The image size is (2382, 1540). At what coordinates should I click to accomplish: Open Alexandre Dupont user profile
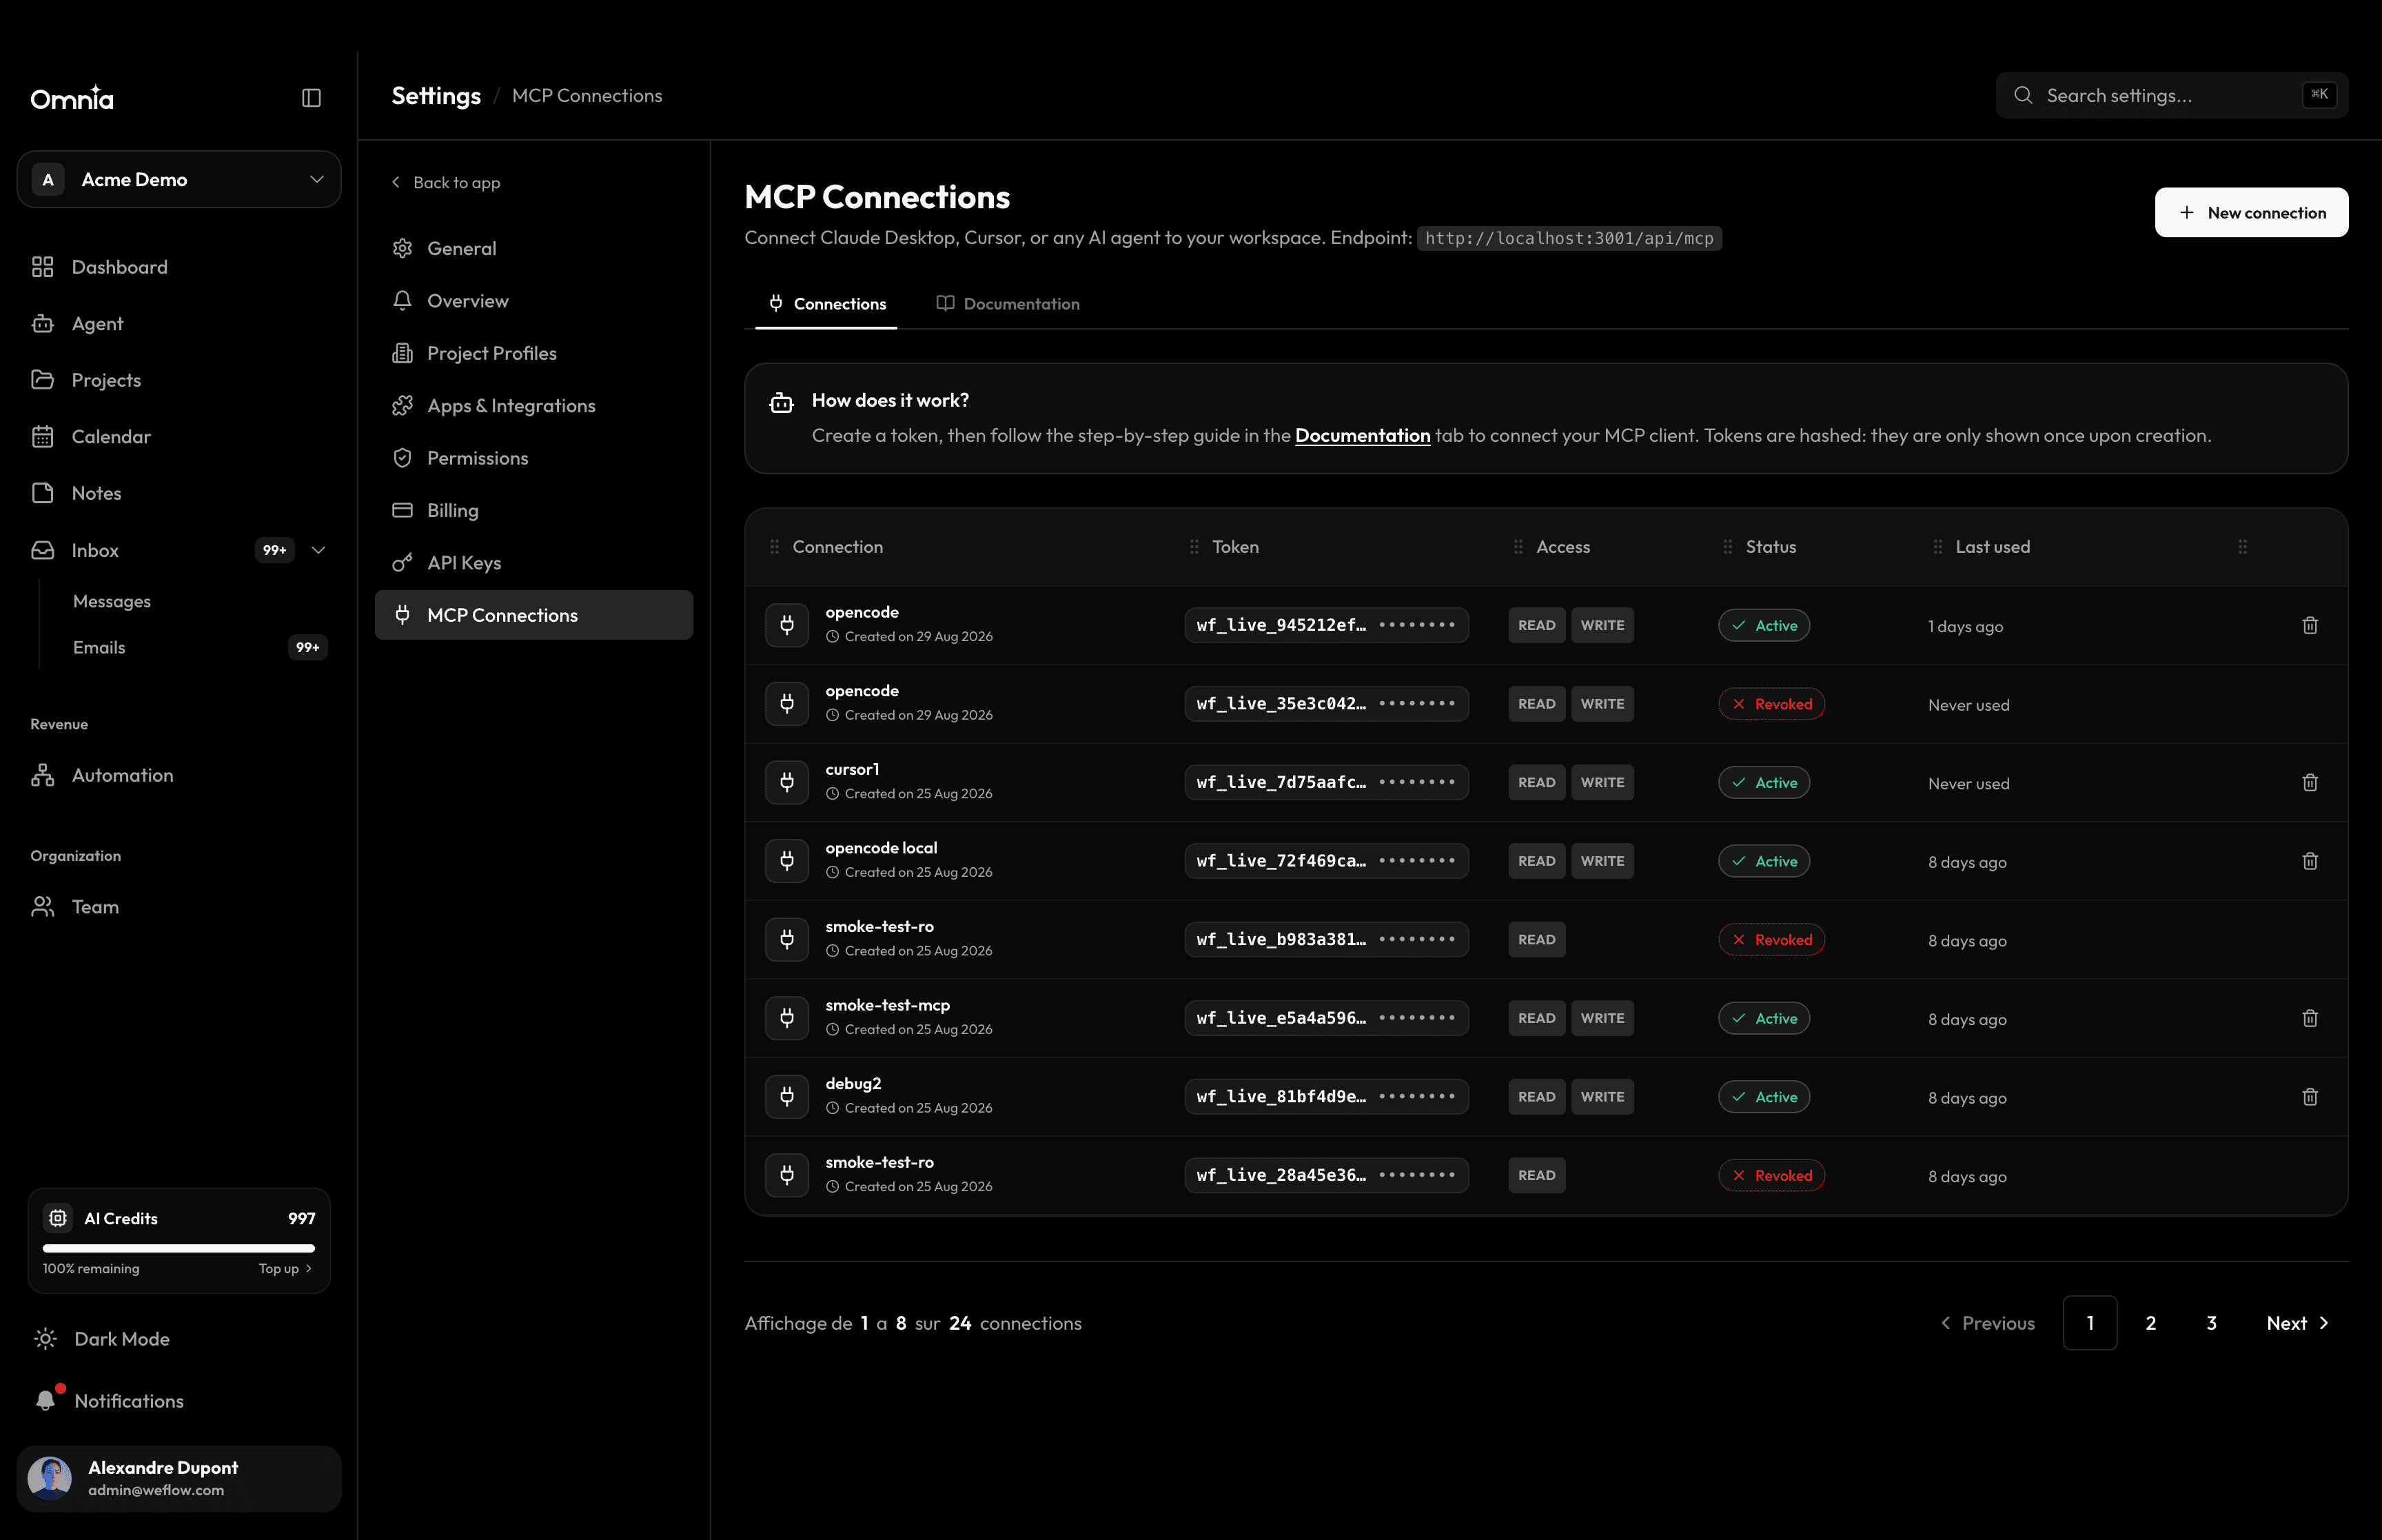tap(179, 1478)
